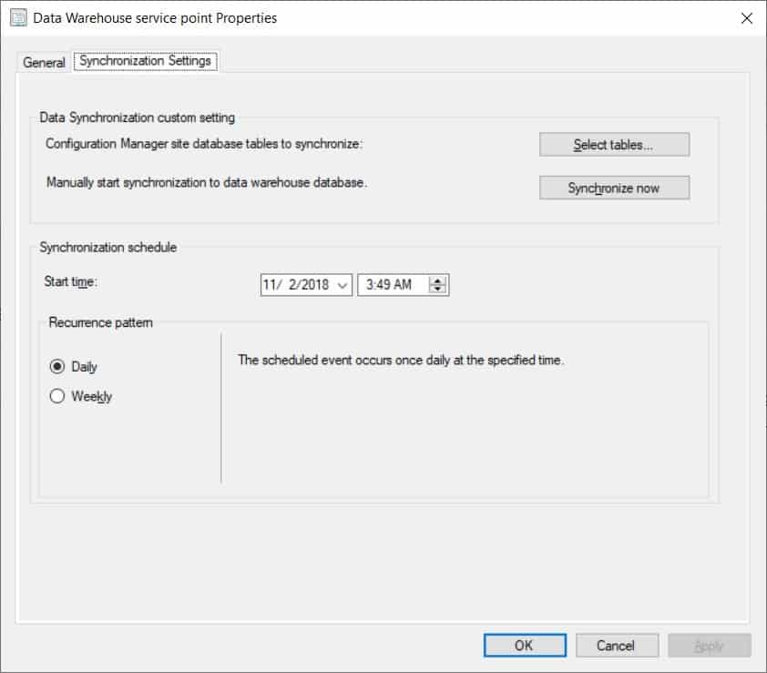Viewport: 767px width, 673px height.
Task: Decrement the start time with the down arrow
Action: (x=435, y=288)
